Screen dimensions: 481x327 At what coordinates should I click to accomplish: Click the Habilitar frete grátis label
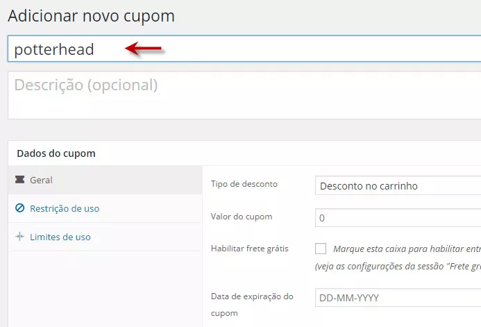(x=250, y=249)
